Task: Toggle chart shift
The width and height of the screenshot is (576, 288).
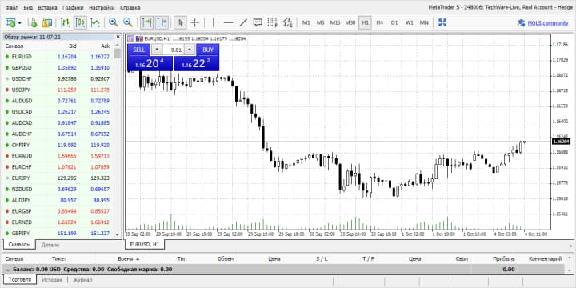Action: pyautogui.click(x=162, y=22)
